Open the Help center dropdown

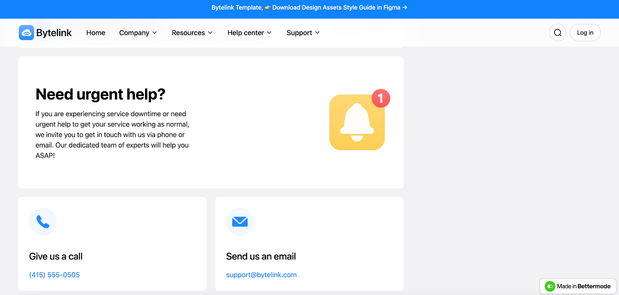point(250,33)
